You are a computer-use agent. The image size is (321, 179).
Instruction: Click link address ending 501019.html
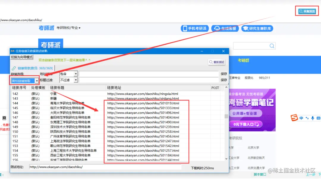pos(143,103)
